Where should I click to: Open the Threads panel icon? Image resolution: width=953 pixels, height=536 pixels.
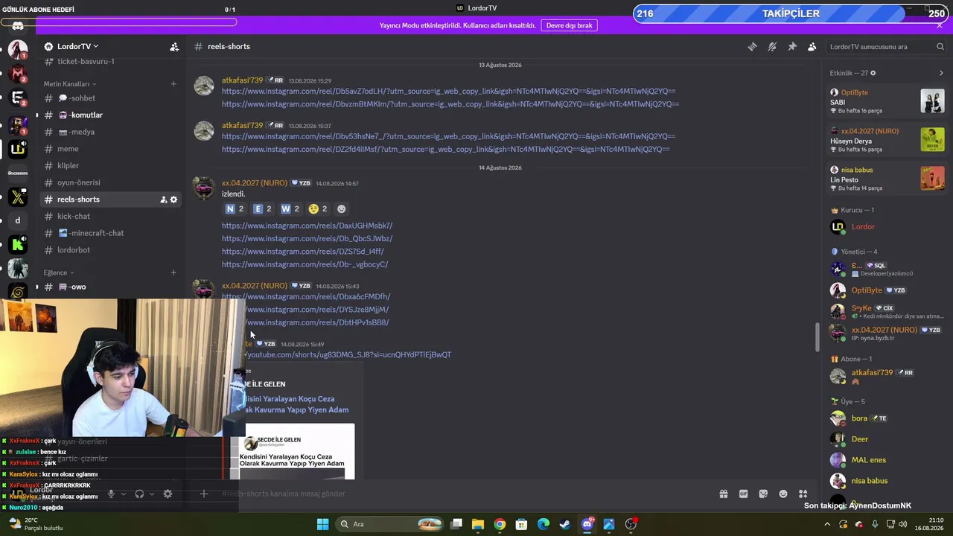(x=752, y=46)
